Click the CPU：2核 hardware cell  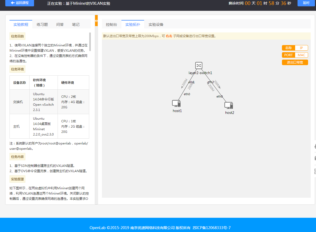pos(73,102)
